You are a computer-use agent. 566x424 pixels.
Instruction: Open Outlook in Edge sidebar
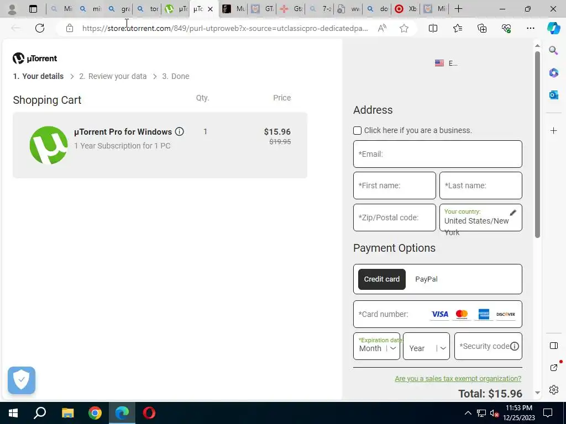point(553,95)
